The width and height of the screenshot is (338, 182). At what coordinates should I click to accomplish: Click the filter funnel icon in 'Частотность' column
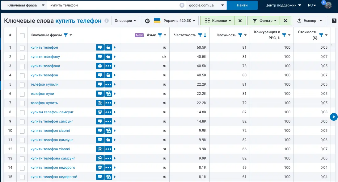pos(200,35)
